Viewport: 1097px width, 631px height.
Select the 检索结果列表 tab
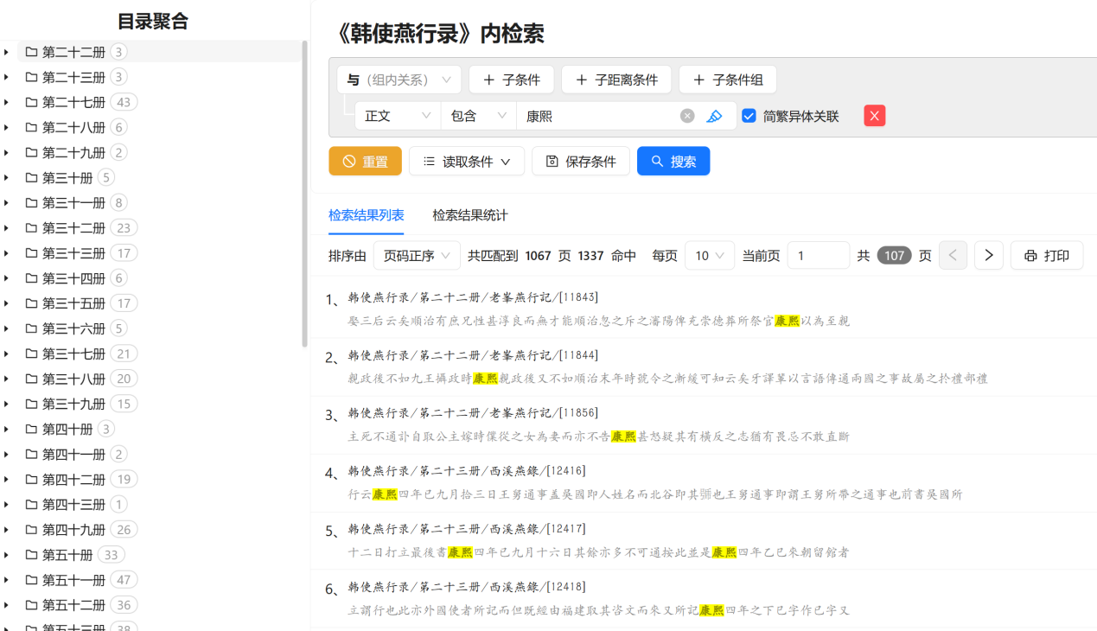(366, 215)
